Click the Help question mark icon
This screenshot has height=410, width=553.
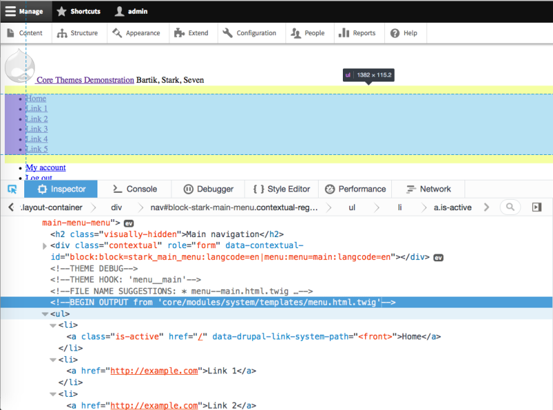click(395, 33)
